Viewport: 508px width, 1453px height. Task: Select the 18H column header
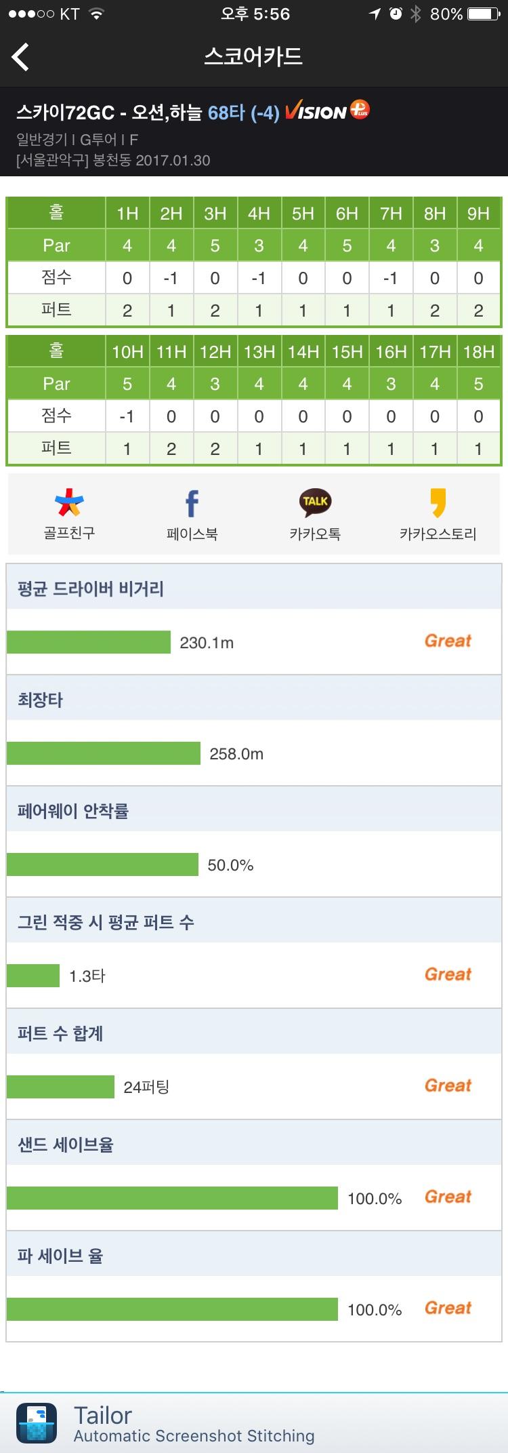(478, 352)
